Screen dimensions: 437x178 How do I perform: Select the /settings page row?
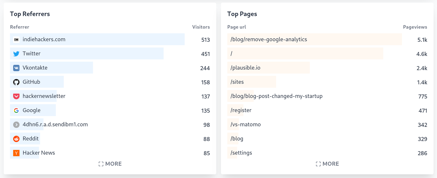tap(241, 153)
